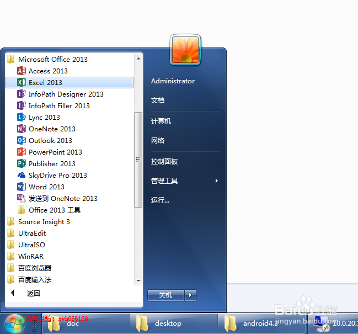Click the program list scroll-up arrow
358x334 pixels.
[x=138, y=59]
